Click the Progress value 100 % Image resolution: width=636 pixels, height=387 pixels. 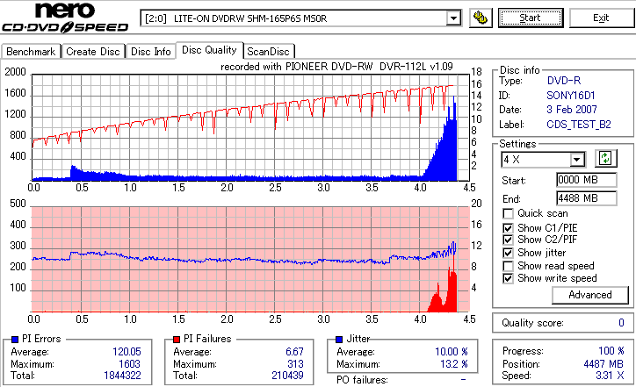point(611,351)
